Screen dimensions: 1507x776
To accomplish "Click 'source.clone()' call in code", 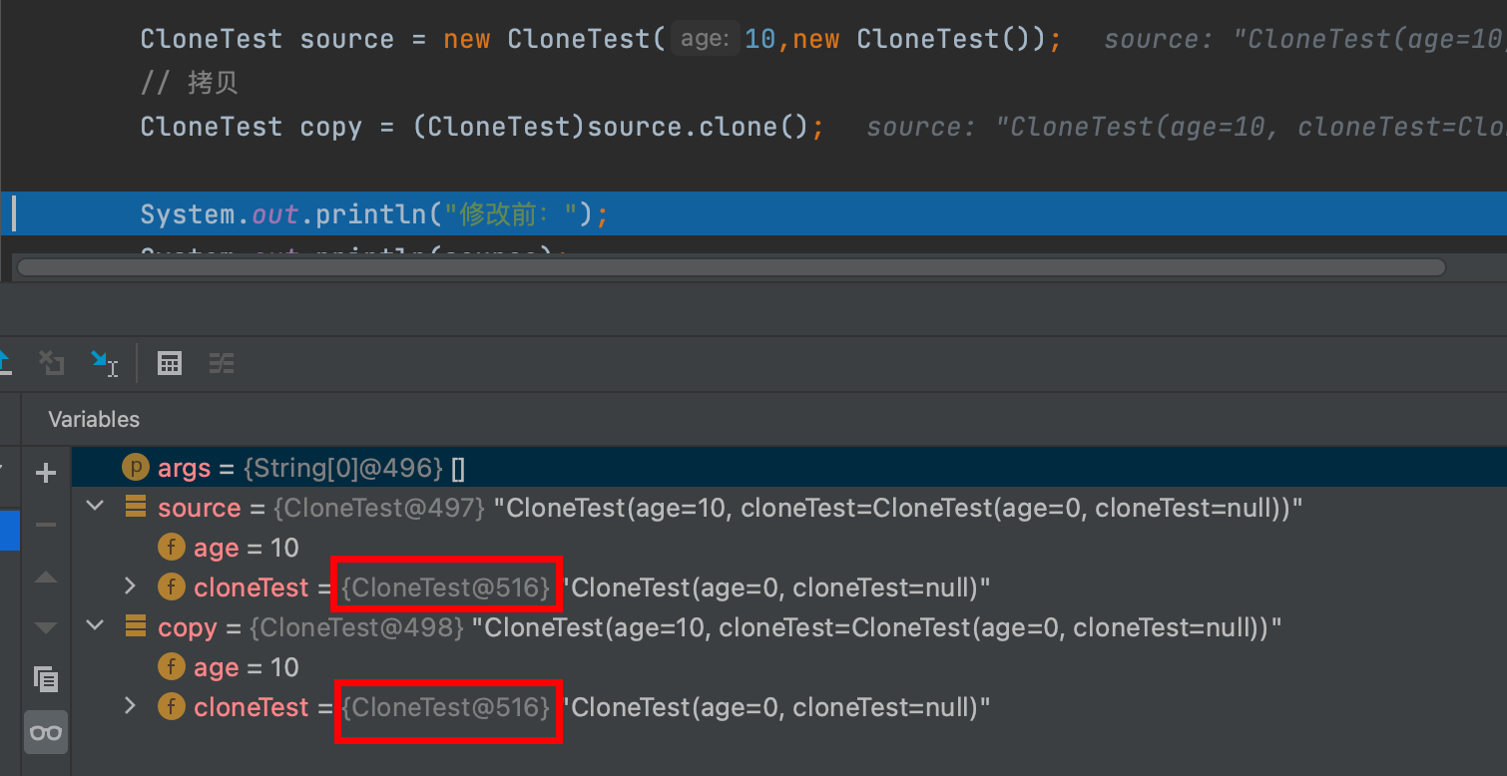I will [x=697, y=127].
